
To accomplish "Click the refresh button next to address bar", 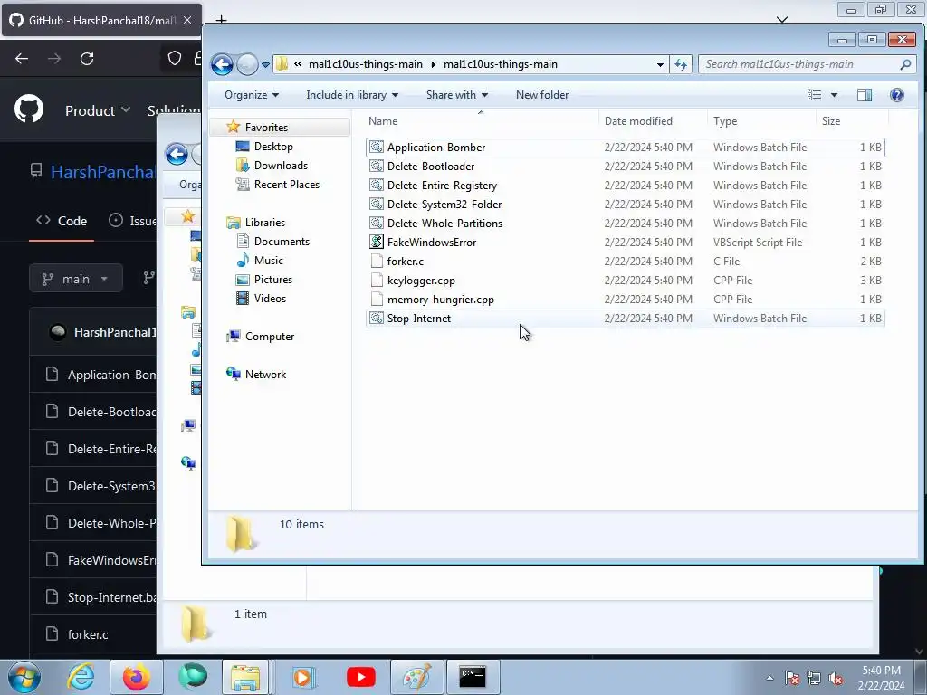I will [x=681, y=64].
